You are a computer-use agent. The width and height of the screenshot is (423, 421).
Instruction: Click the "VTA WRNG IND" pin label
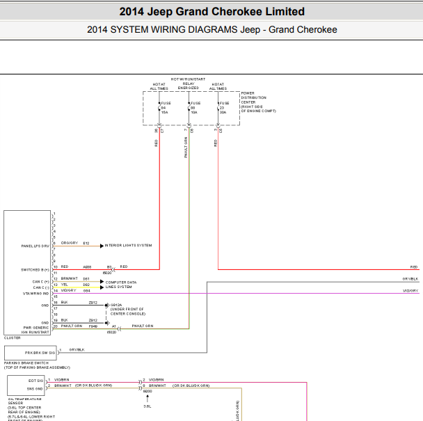36,294
